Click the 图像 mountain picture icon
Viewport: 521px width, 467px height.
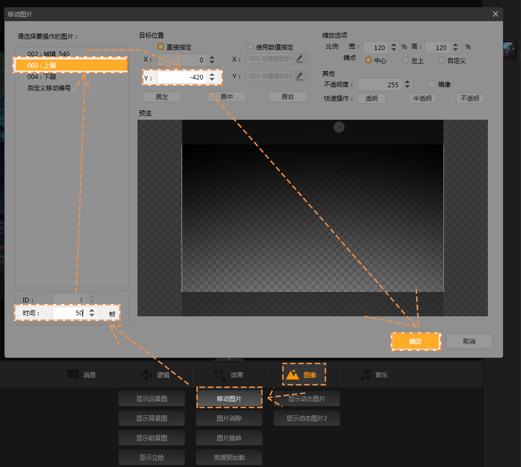tap(293, 375)
